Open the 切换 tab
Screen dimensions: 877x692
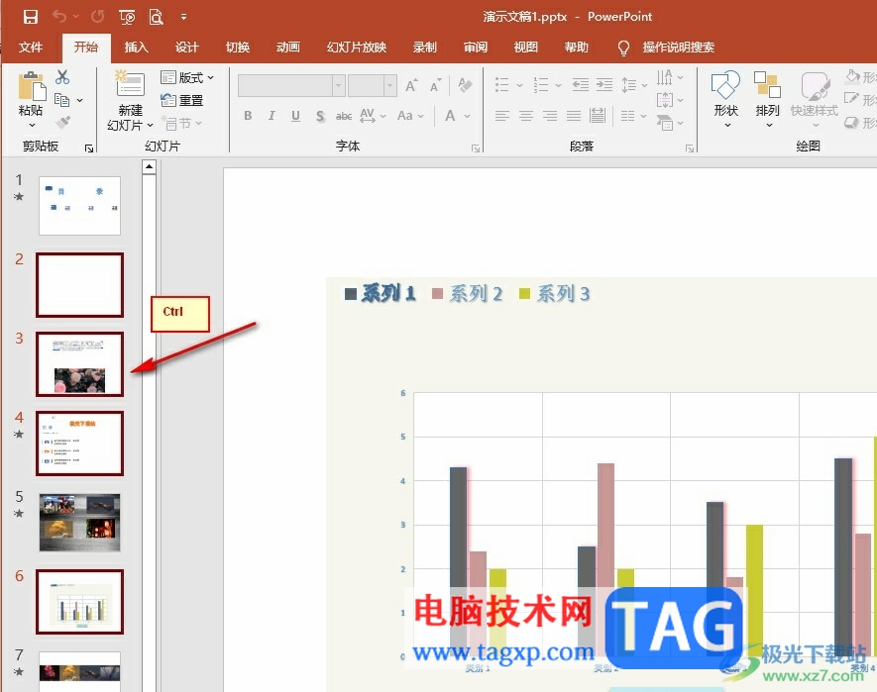238,48
